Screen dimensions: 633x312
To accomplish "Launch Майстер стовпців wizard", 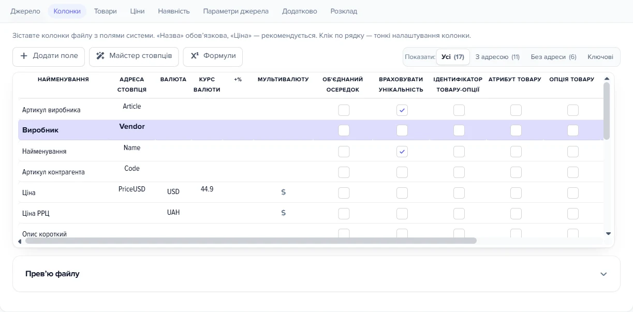I will [x=134, y=56].
